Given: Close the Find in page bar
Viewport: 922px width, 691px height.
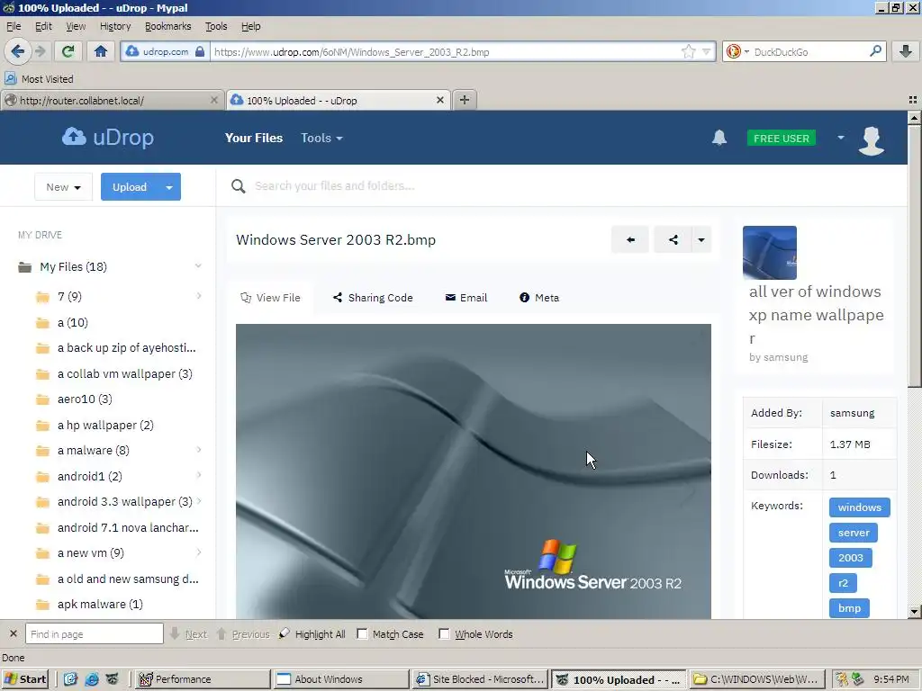Looking at the screenshot, I should pos(13,634).
